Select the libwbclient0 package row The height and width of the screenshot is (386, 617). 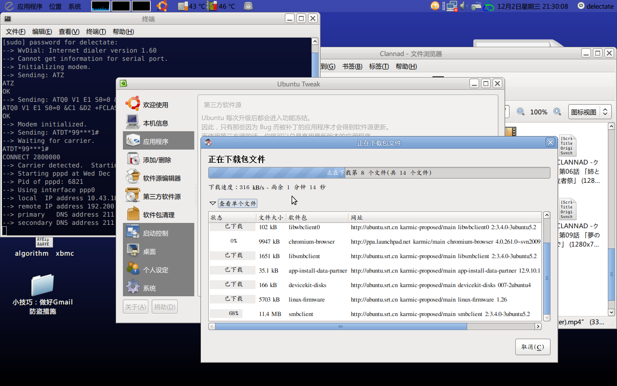tap(375, 227)
